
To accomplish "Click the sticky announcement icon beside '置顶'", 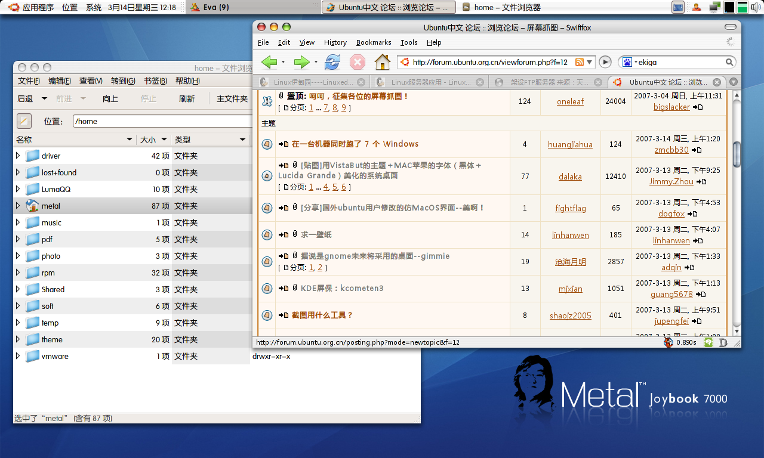I will tap(267, 101).
